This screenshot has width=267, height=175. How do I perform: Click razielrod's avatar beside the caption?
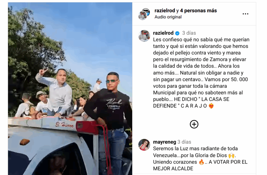pyautogui.click(x=144, y=36)
